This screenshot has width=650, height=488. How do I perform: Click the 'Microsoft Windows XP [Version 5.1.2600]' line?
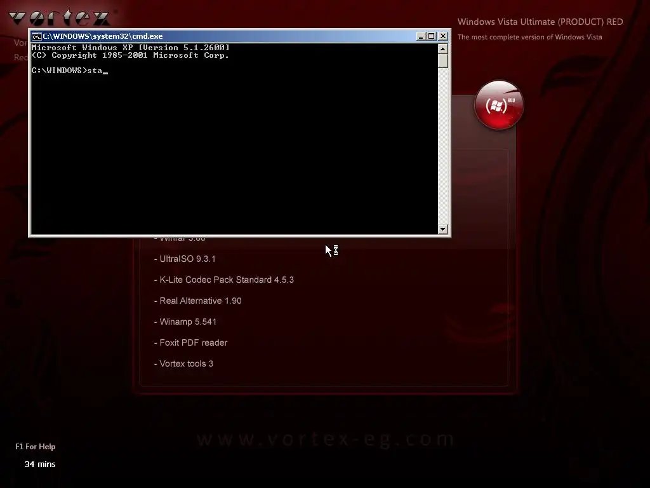coord(131,48)
